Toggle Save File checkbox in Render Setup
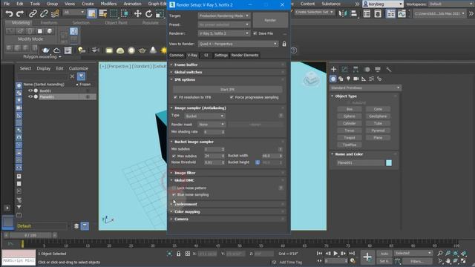 [255, 33]
